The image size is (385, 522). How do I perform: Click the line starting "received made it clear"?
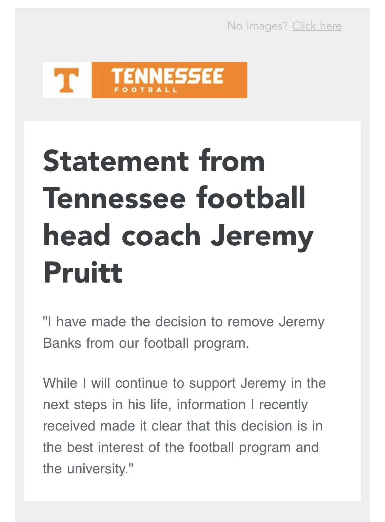(x=183, y=426)
